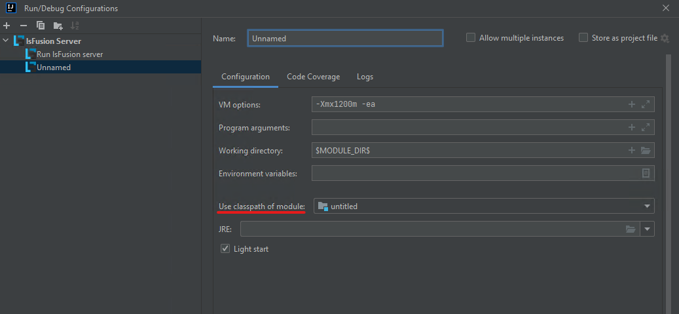Image resolution: width=679 pixels, height=314 pixels.
Task: Uncheck the Light start option
Action: pyautogui.click(x=225, y=249)
